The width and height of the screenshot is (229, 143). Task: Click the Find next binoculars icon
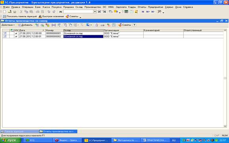coord(99,11)
